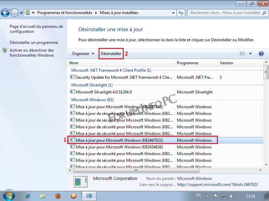Sort by the Version column header
Image resolution: width=269 pixels, height=201 pixels.
click(239, 63)
